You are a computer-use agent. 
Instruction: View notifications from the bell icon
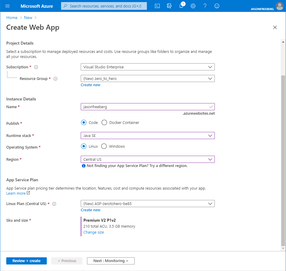(x=181, y=6)
